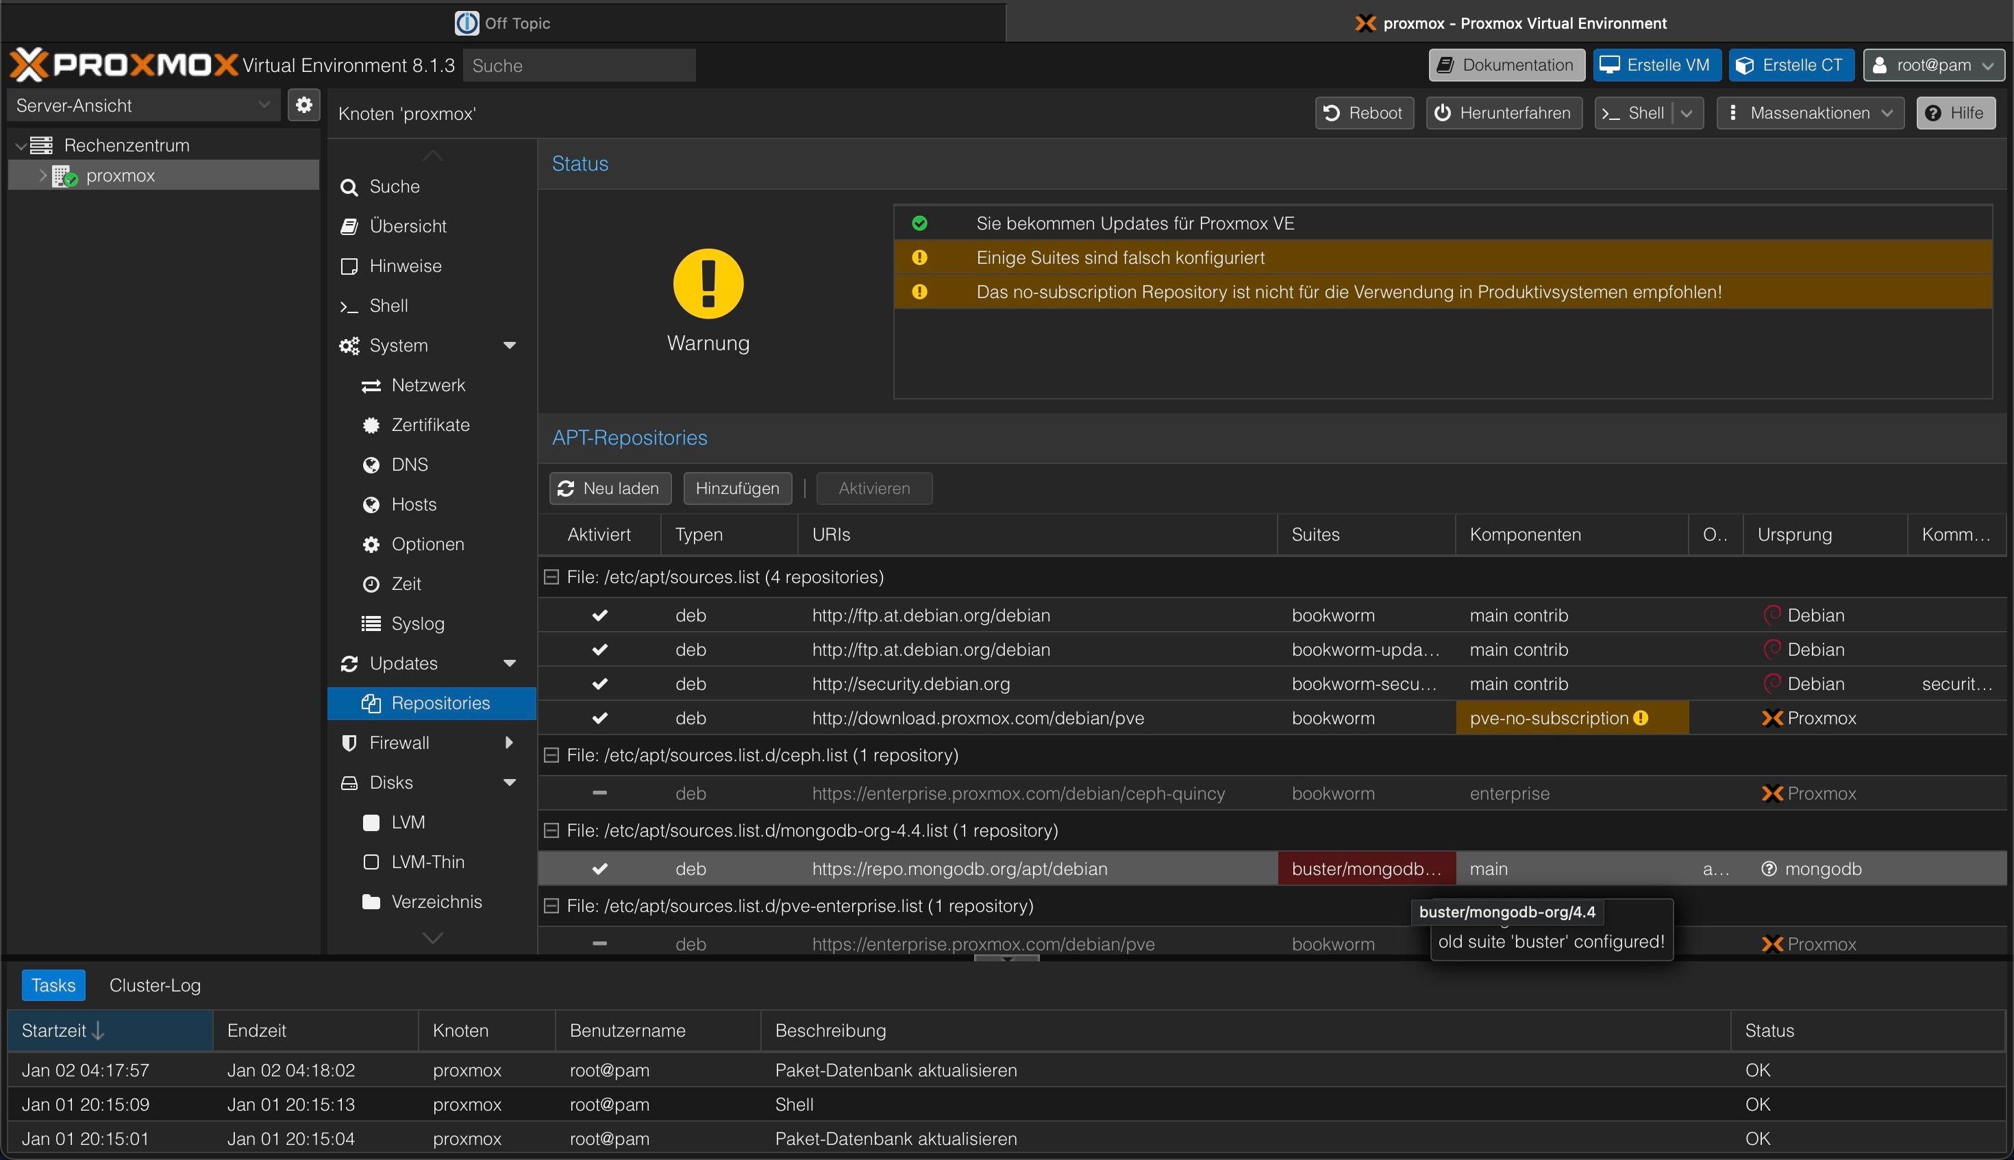The height and width of the screenshot is (1160, 2014).
Task: Open the LVM-Thin disks page
Action: [x=427, y=862]
